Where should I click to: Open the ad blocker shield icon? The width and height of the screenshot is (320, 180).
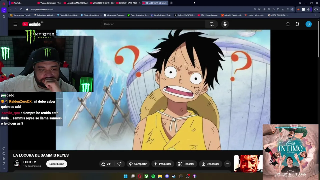269,9
